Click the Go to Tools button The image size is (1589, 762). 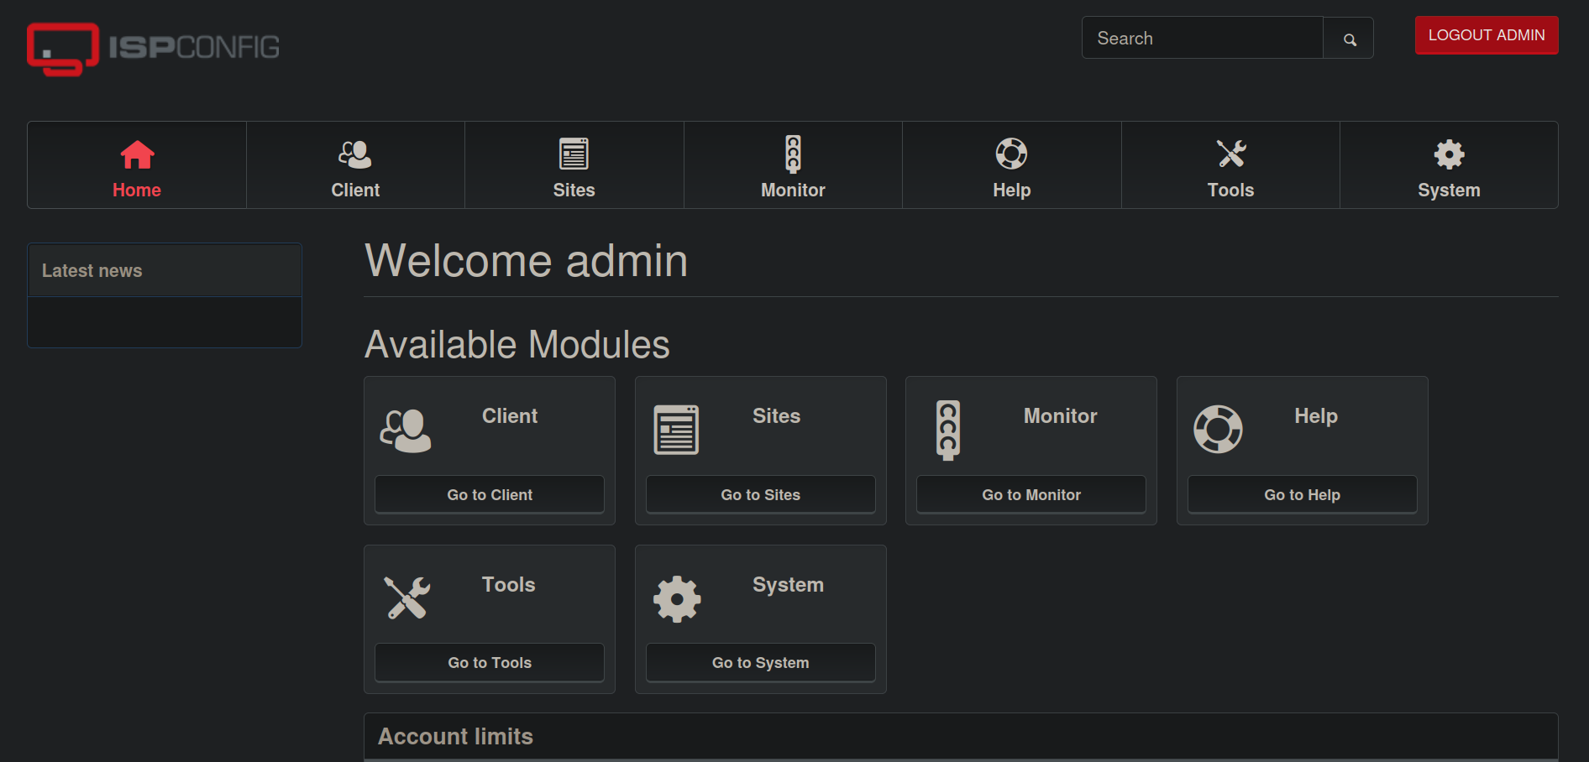490,663
